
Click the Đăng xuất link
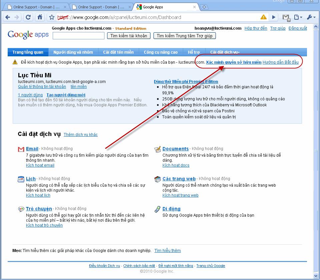[298, 28]
